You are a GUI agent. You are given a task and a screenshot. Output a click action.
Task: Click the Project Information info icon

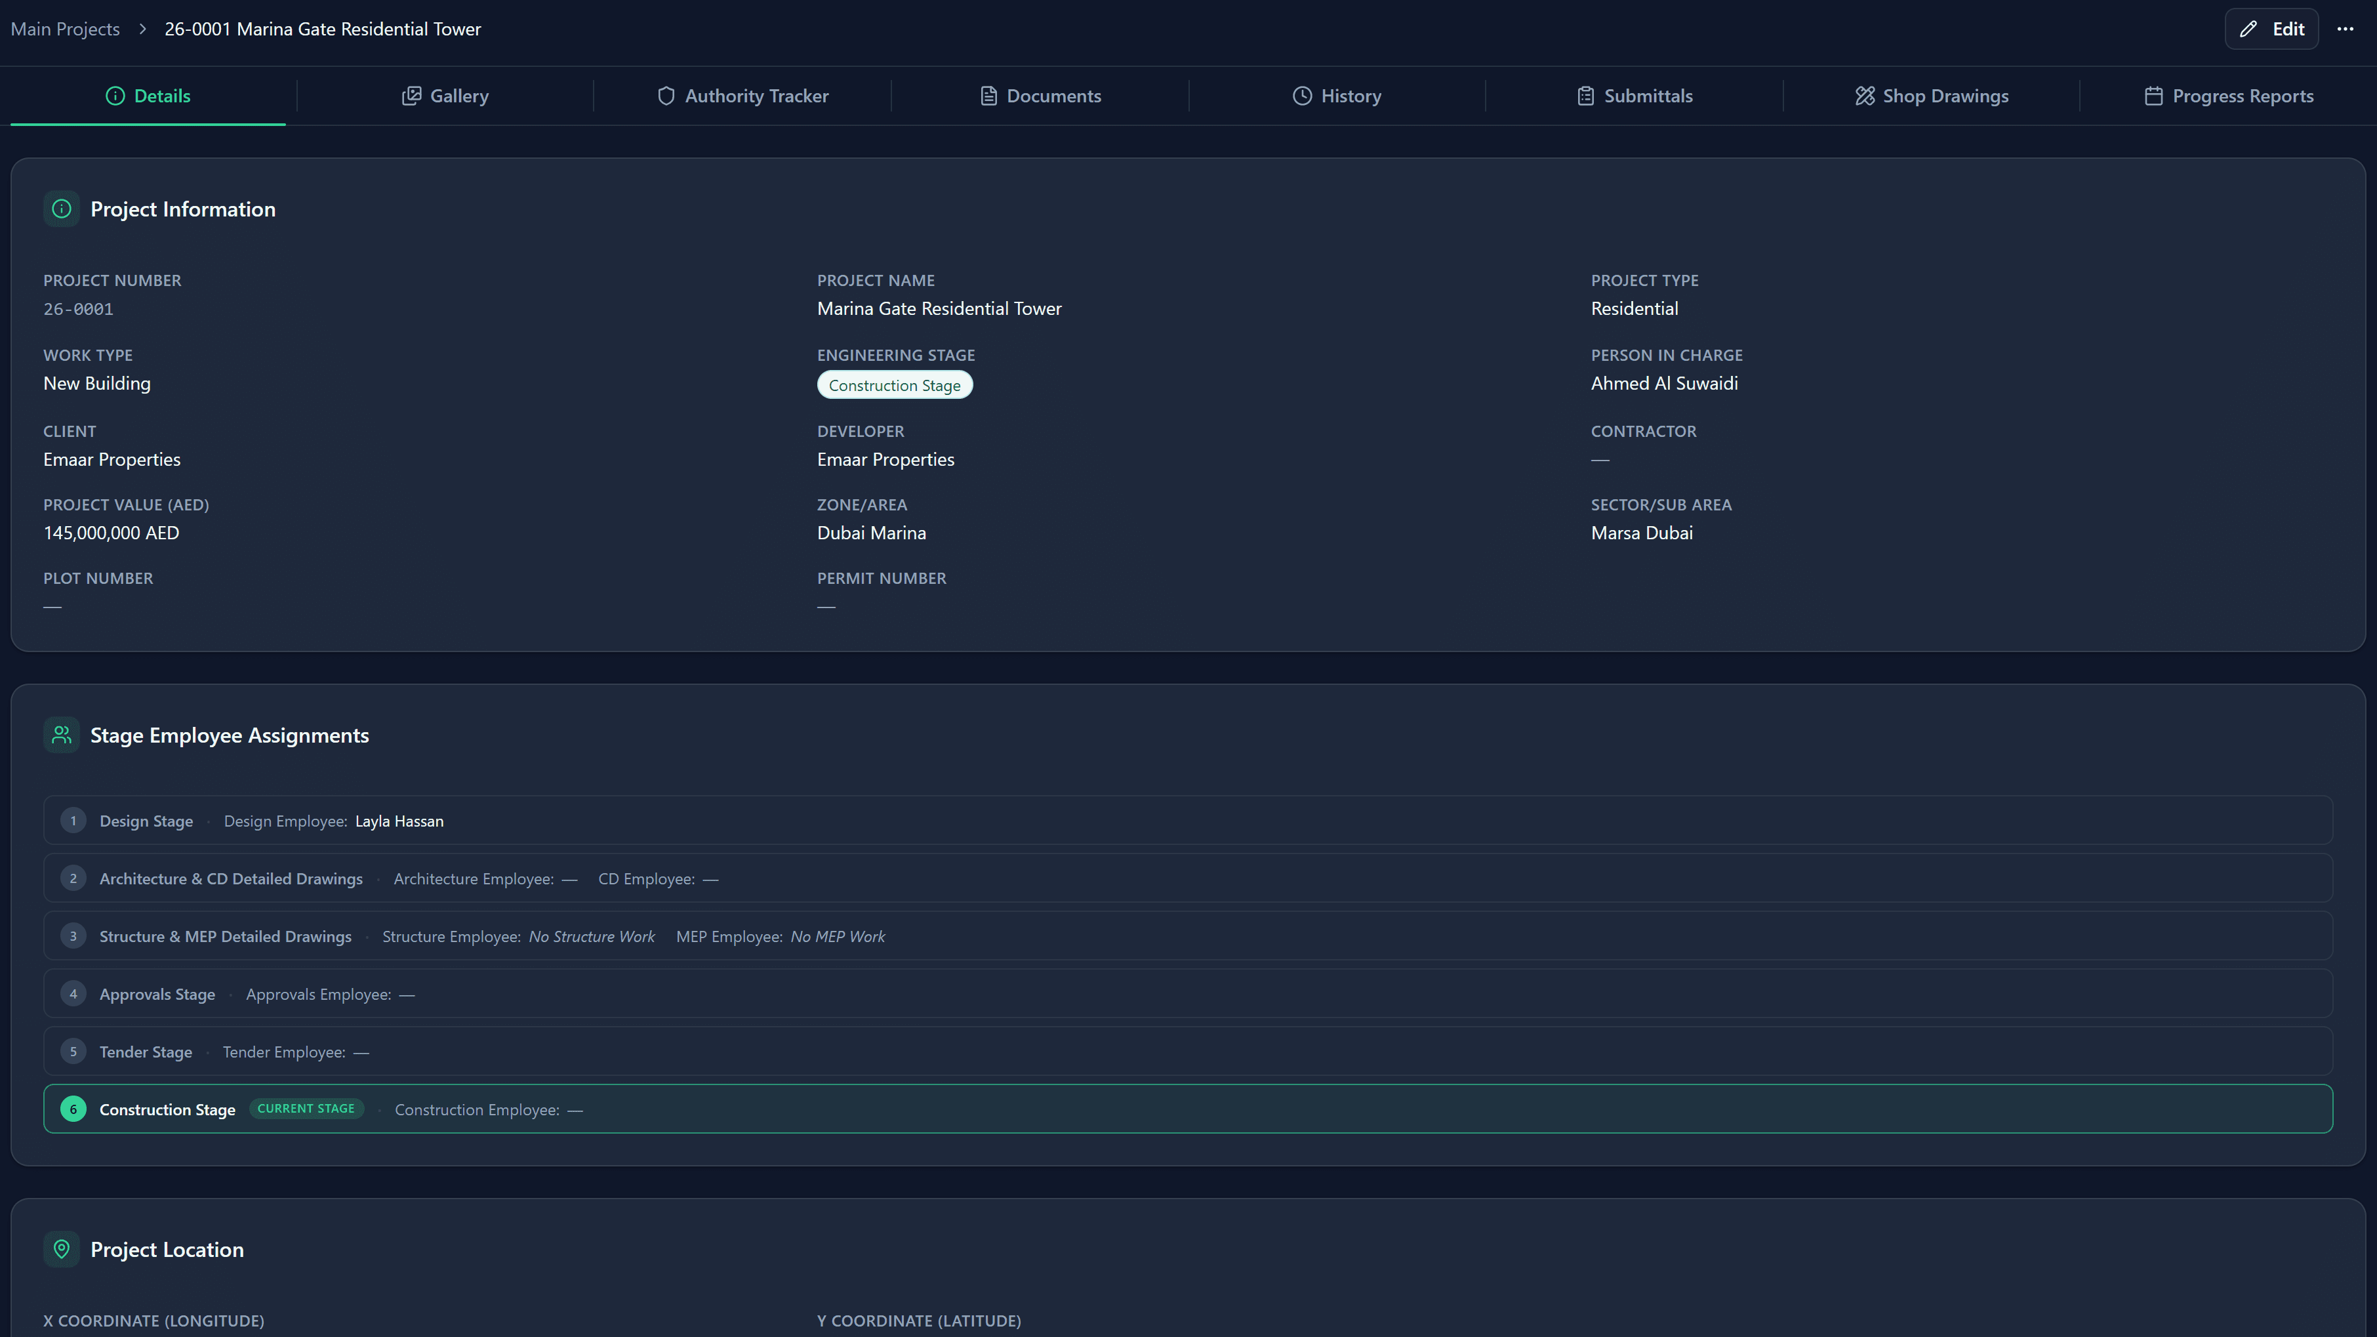point(62,209)
